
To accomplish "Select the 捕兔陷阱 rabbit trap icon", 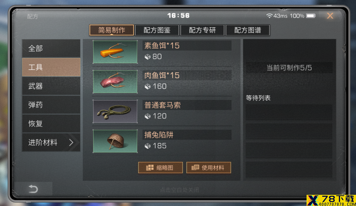I will 115,141.
